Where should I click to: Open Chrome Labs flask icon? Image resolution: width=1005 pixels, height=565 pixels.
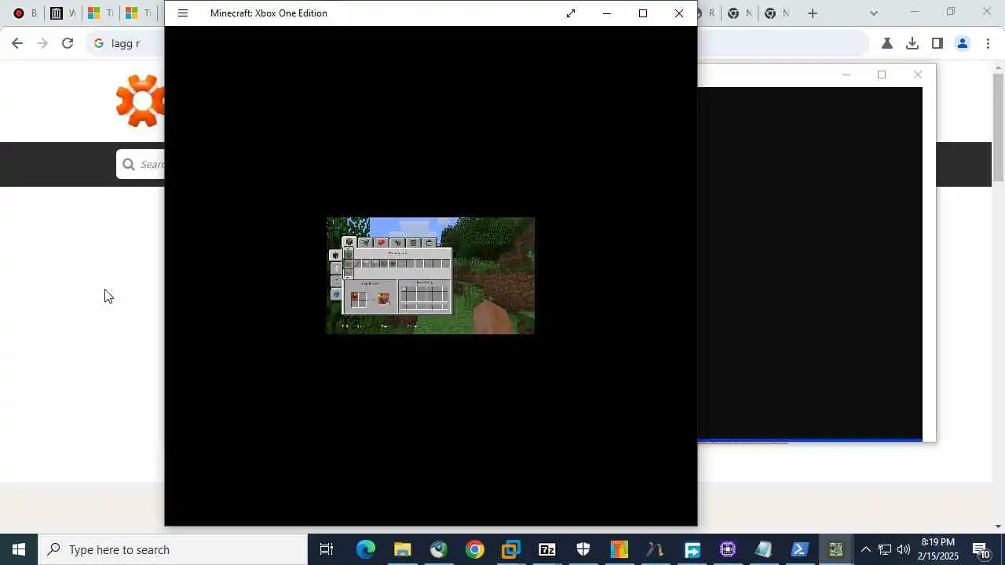click(x=886, y=43)
